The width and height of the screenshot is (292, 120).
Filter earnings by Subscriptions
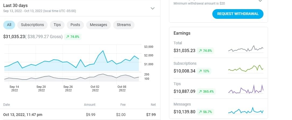[x=32, y=25]
